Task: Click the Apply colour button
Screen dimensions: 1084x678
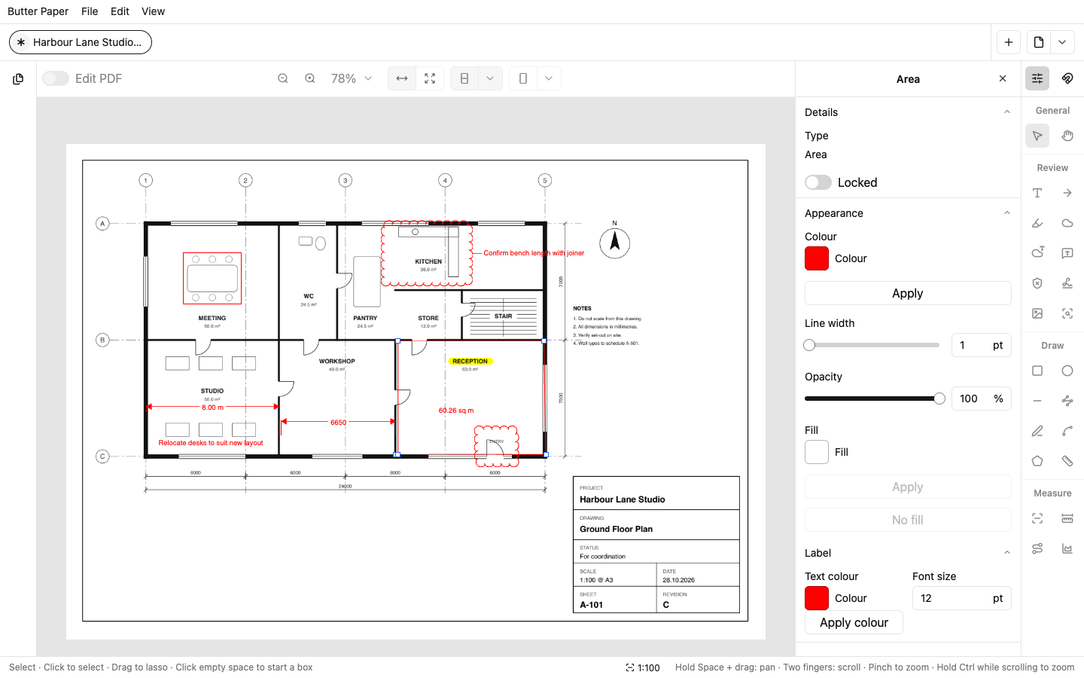Action: [854, 622]
